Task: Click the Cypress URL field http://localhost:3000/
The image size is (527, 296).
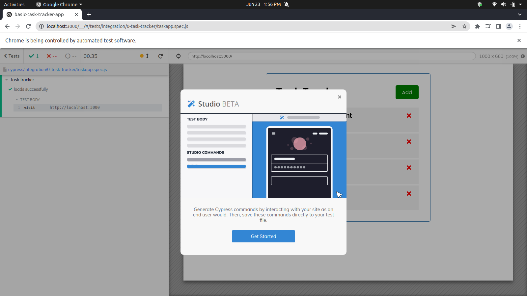Action: point(332,56)
